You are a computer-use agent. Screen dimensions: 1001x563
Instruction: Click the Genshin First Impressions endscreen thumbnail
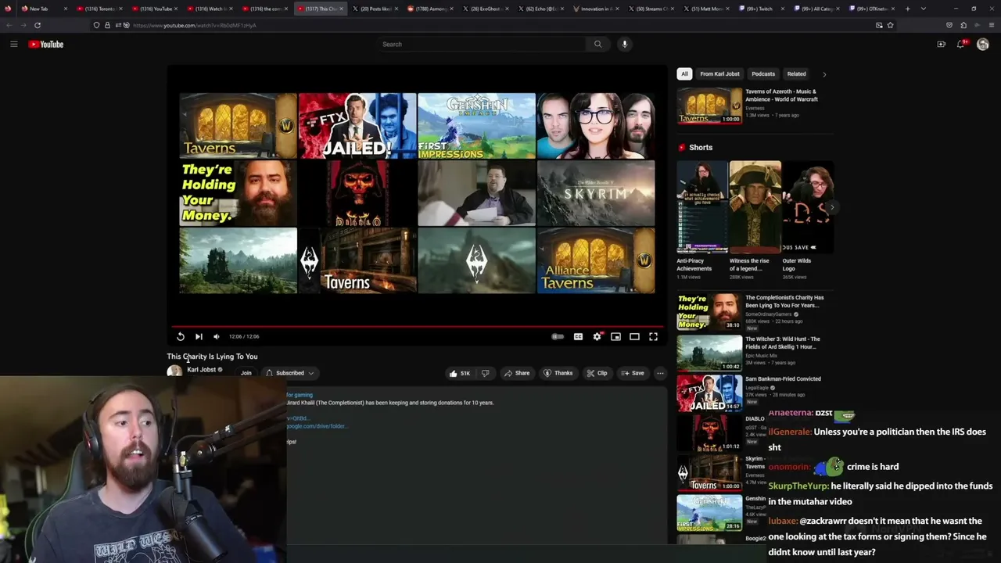[x=477, y=126]
